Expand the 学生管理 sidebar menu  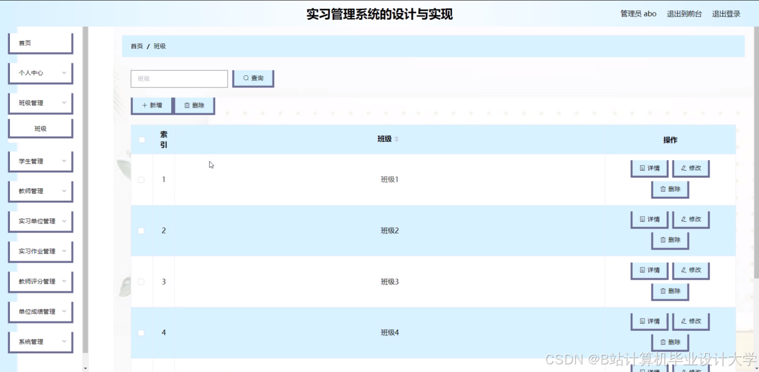[41, 161]
